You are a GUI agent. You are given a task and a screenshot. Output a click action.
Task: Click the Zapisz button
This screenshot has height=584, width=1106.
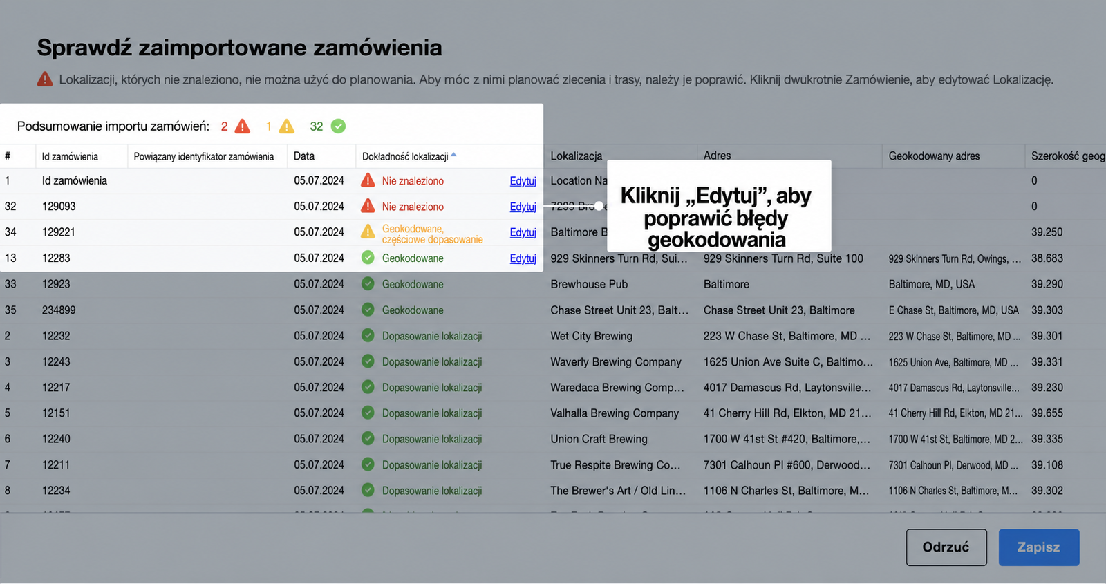[x=1039, y=547]
